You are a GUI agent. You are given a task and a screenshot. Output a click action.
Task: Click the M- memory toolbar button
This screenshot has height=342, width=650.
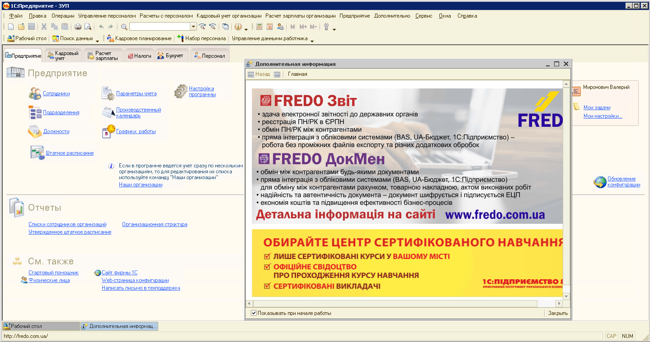[313, 27]
